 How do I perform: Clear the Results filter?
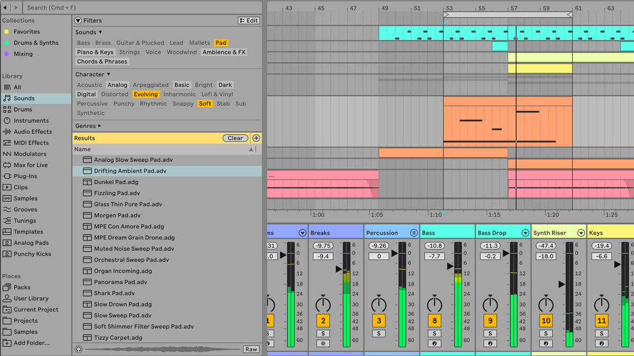coord(235,138)
